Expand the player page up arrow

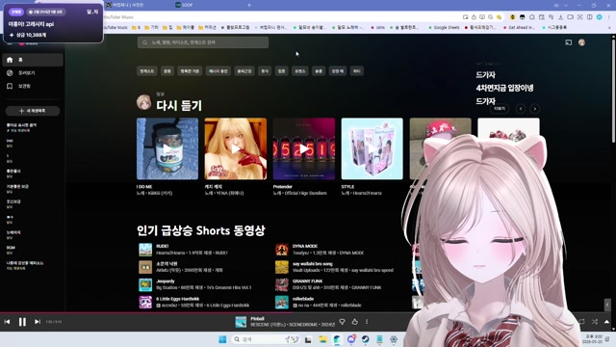point(607,322)
